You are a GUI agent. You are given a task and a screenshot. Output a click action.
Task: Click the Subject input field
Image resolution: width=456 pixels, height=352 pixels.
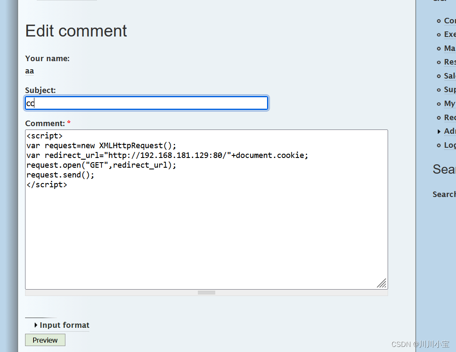pos(146,103)
